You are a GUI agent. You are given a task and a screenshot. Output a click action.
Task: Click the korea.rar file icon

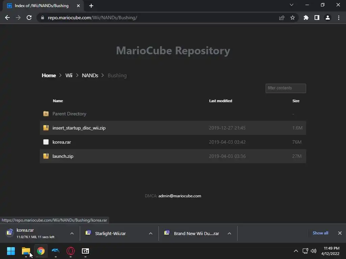click(46, 142)
